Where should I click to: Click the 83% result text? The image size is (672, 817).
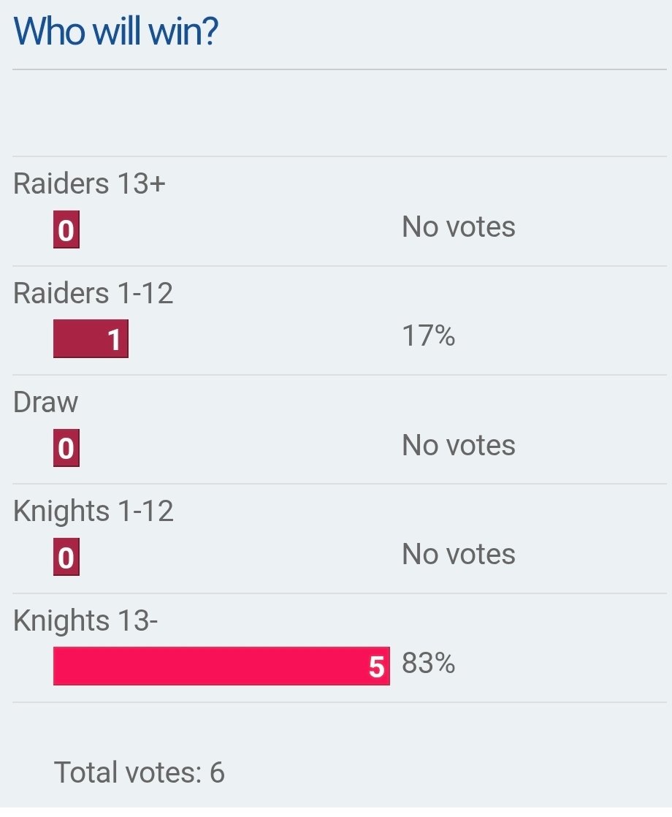(x=428, y=664)
